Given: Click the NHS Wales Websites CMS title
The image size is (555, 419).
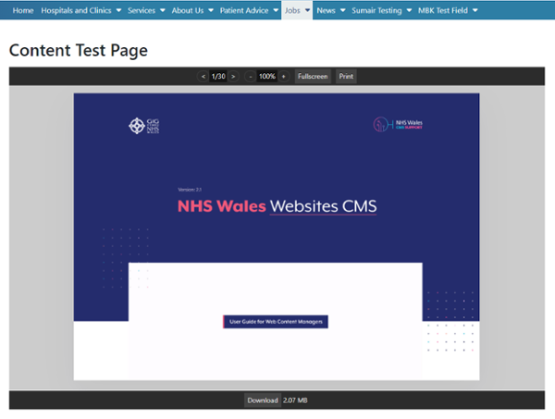Looking at the screenshot, I should (x=277, y=206).
